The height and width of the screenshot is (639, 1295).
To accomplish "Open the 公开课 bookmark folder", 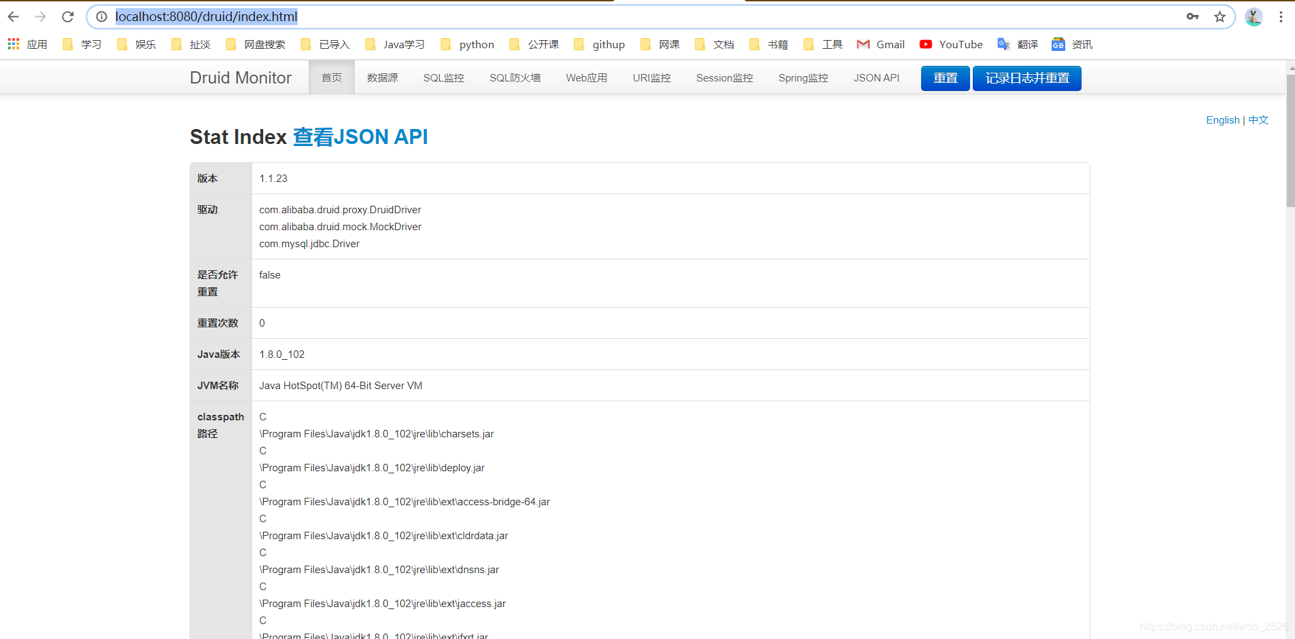I will 534,44.
